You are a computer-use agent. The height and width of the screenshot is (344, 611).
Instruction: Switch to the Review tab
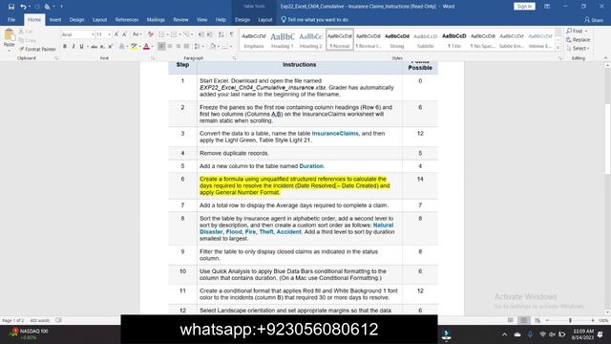(180, 19)
